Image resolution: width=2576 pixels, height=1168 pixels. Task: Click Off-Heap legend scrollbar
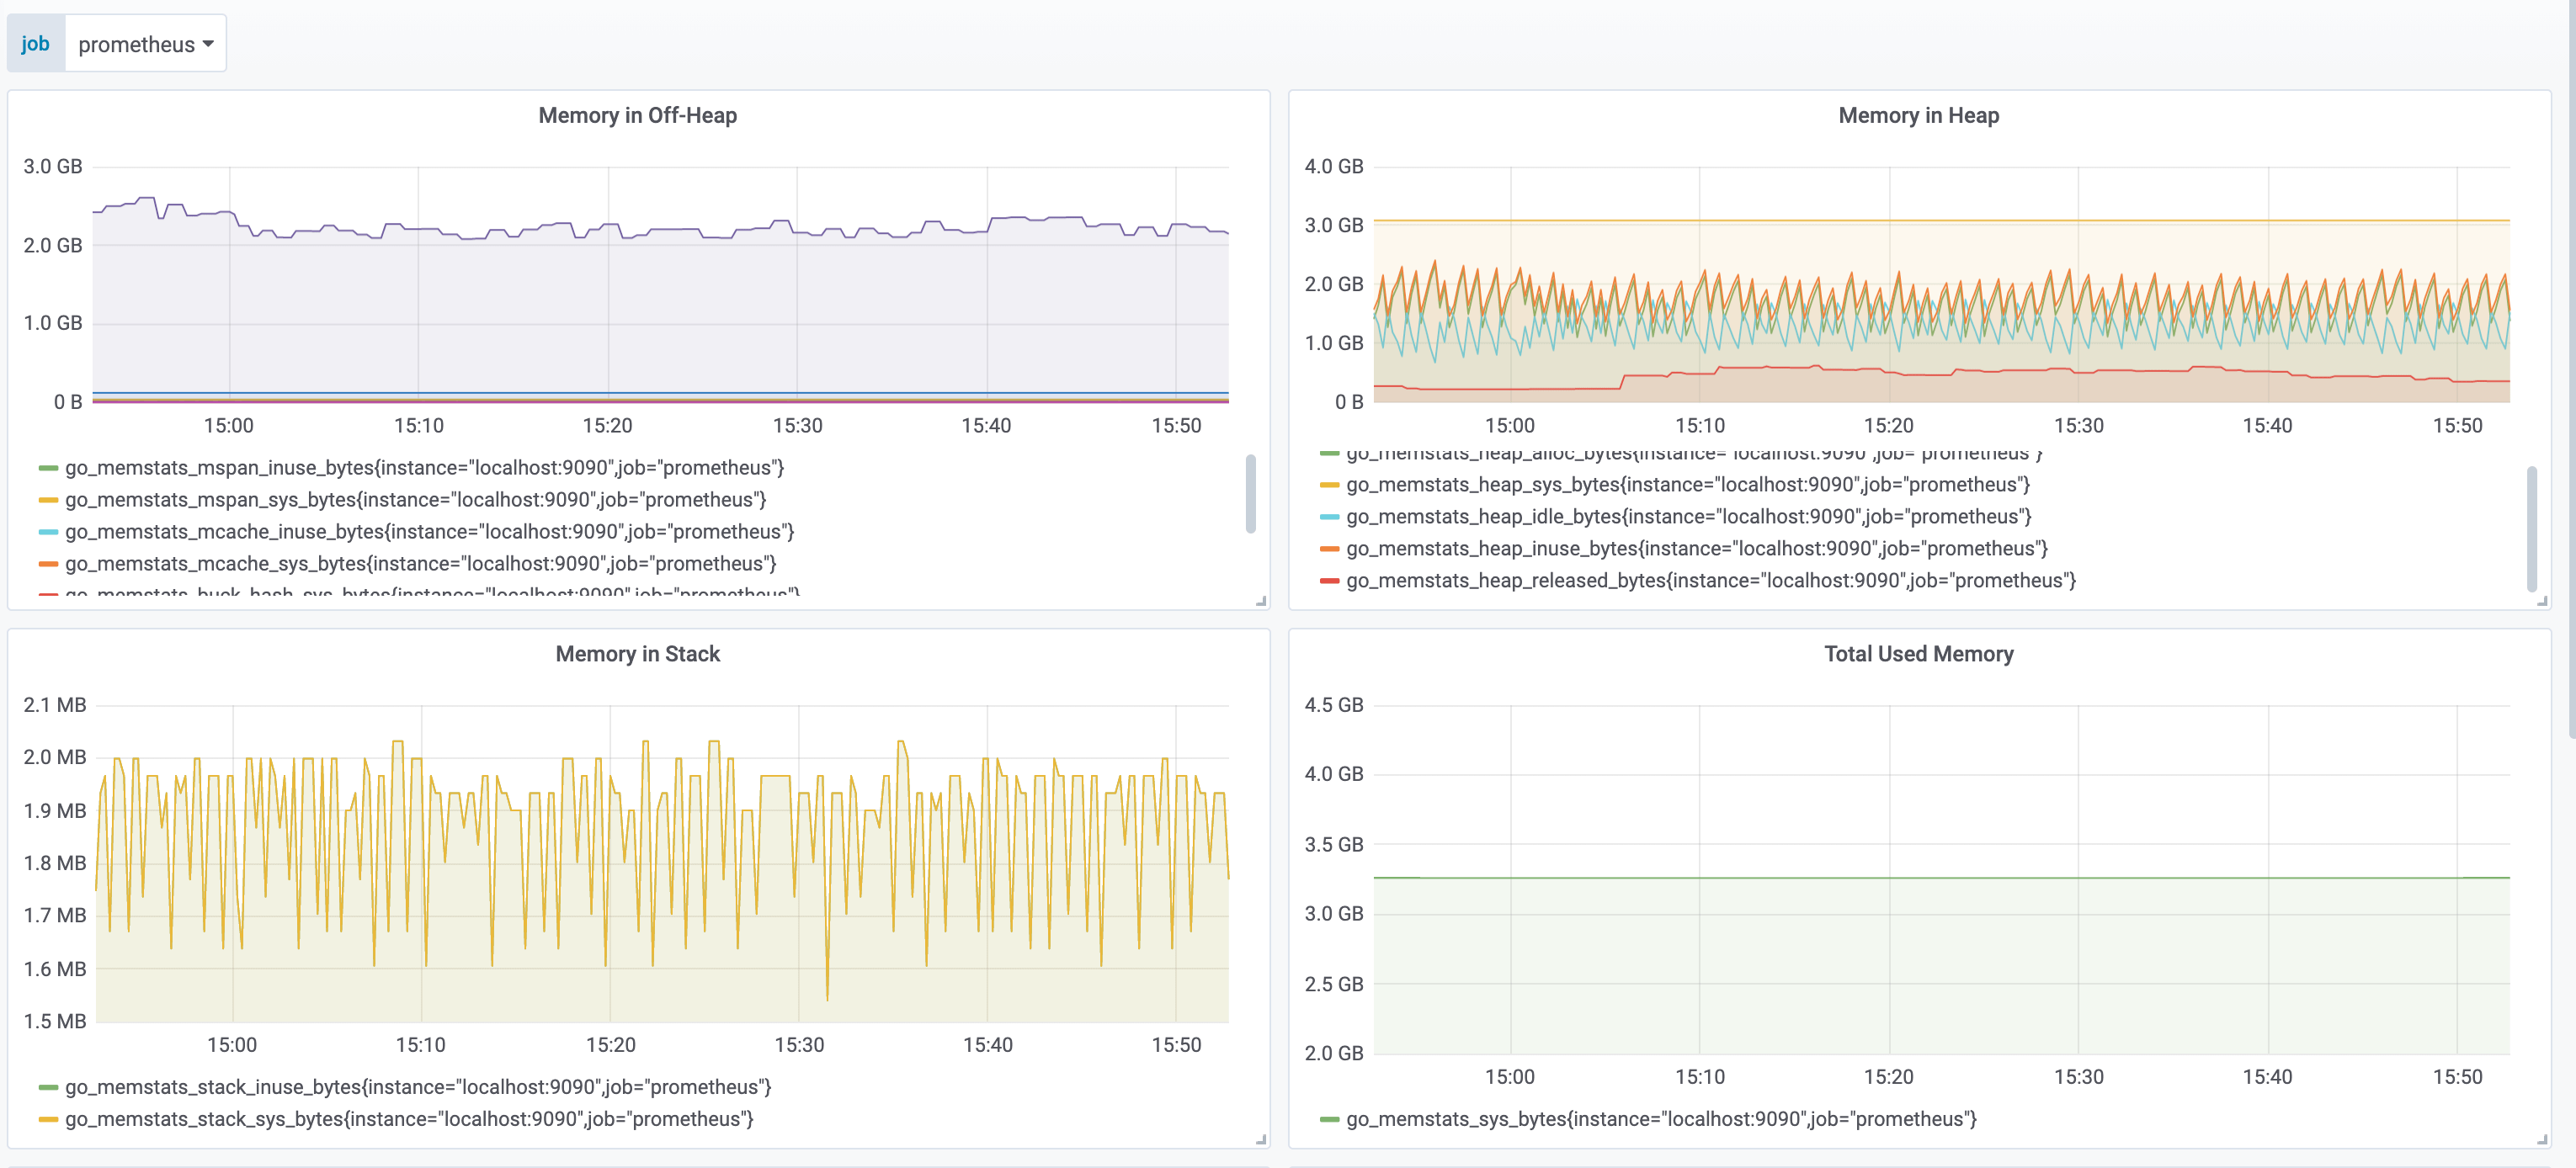(x=1250, y=494)
